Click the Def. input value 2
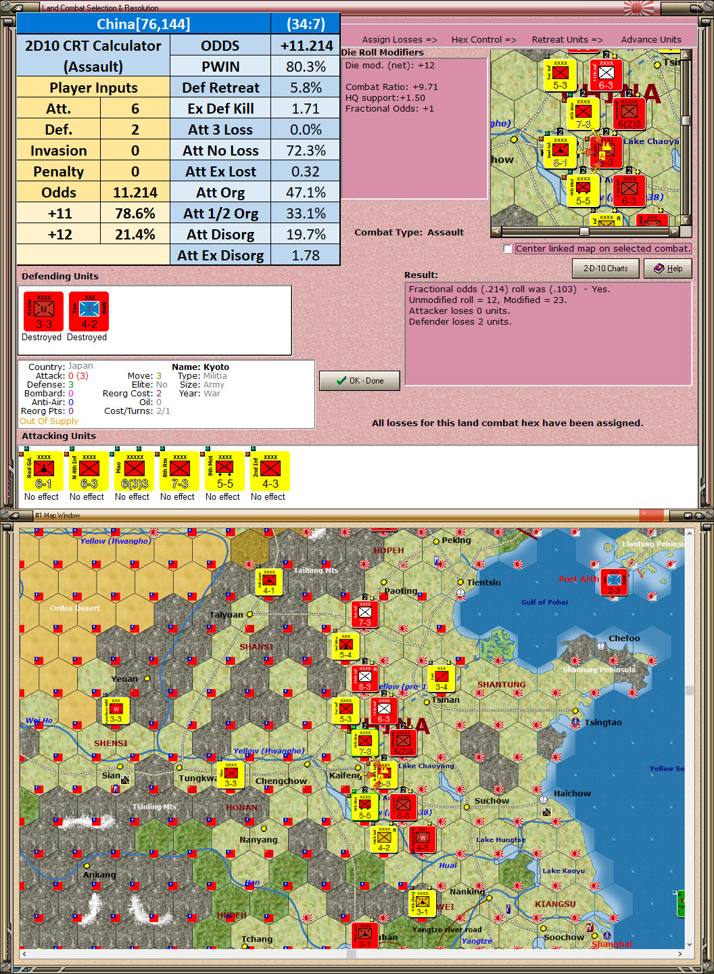Screen dimensions: 714x974 tap(135, 130)
